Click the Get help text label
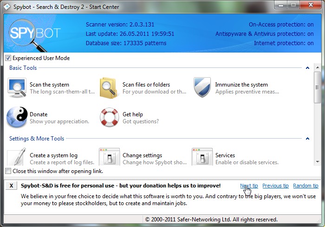The height and width of the screenshot is (227, 325). (x=133, y=114)
